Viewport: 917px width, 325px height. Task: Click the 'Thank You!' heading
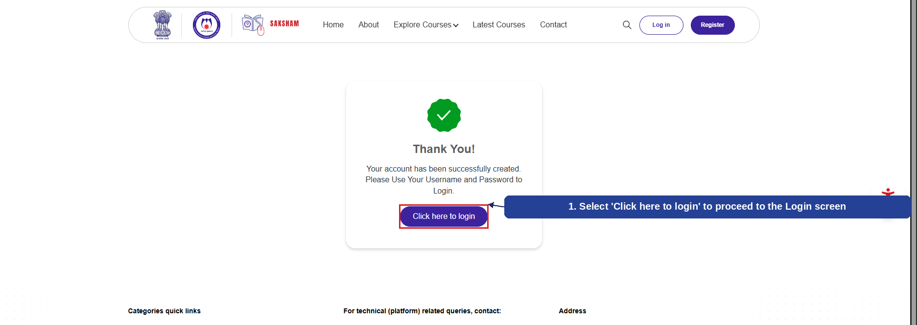(x=444, y=149)
